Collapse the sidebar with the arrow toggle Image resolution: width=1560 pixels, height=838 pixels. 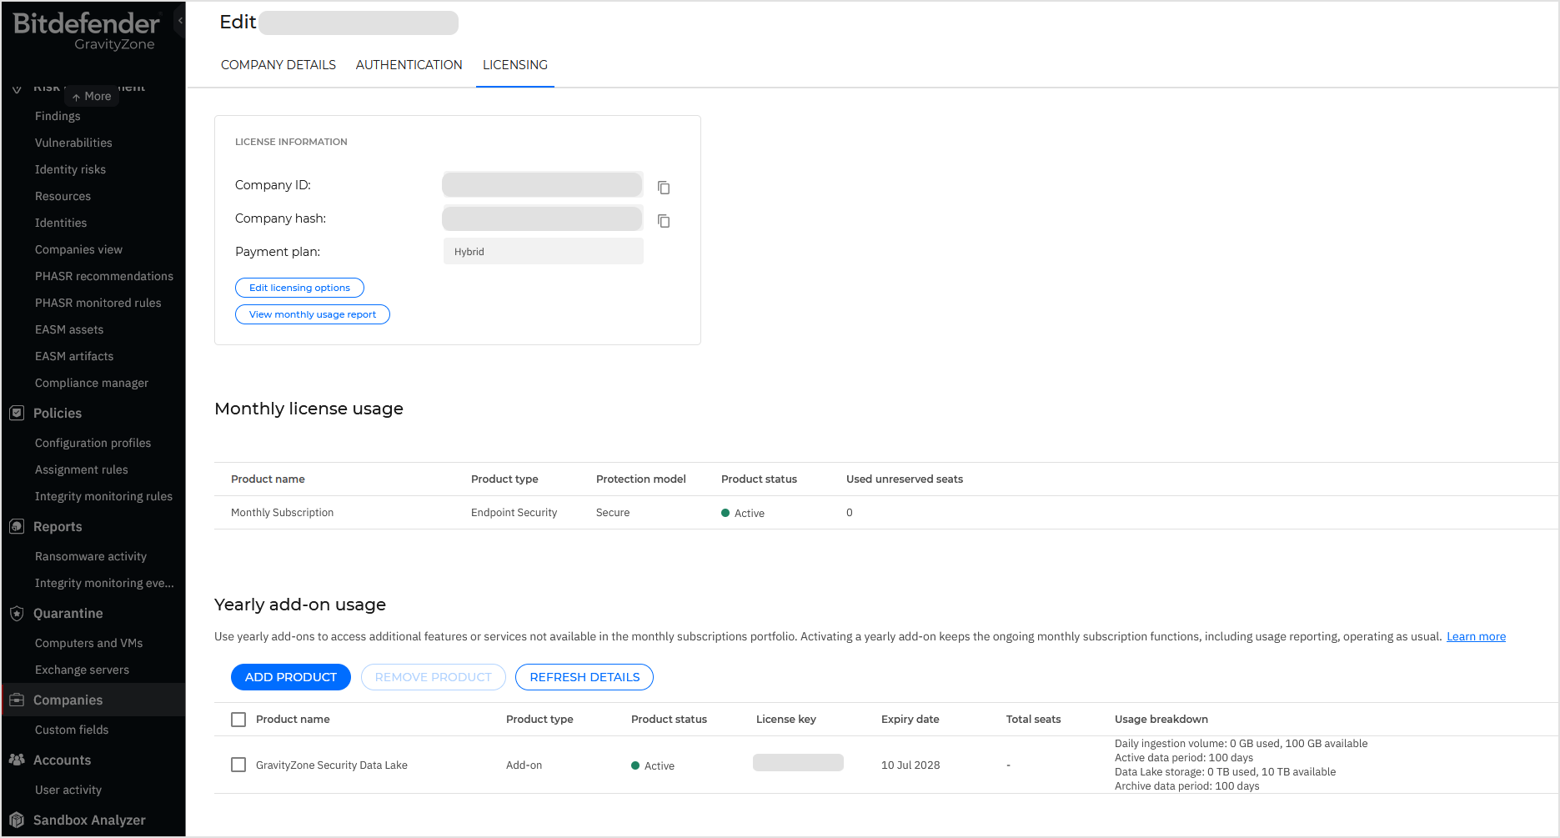click(180, 20)
